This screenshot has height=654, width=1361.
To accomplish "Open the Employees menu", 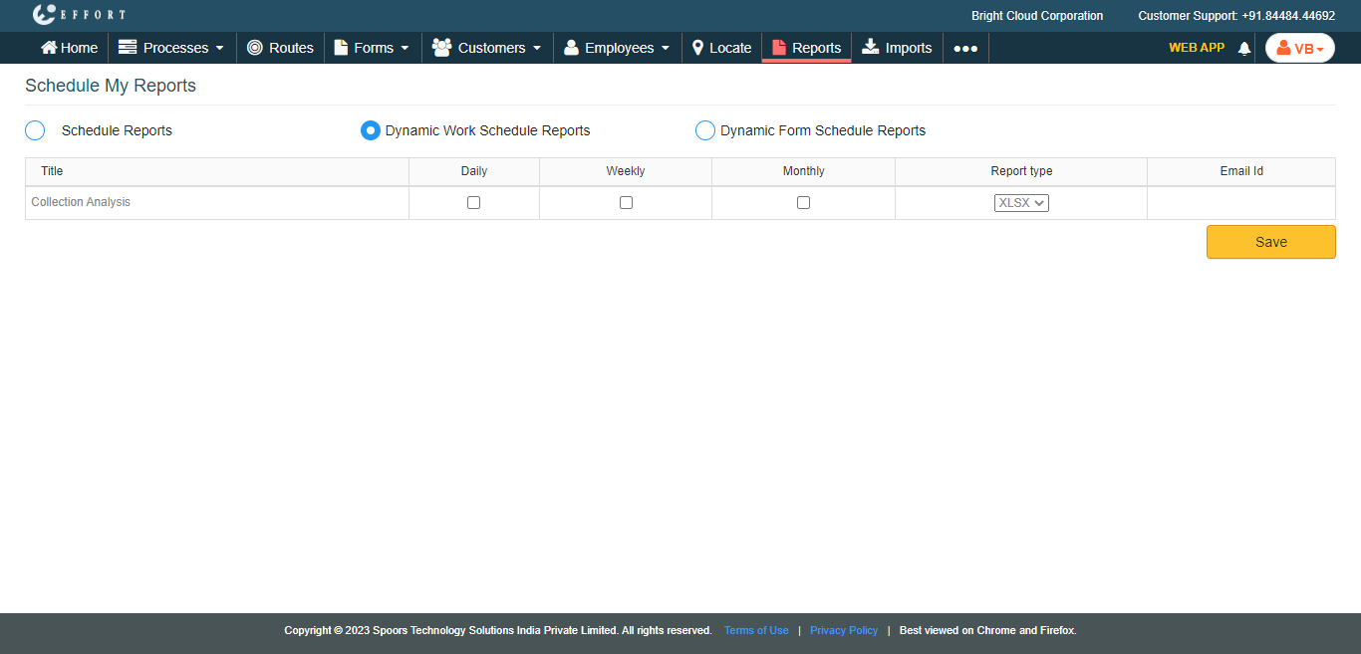I will (617, 48).
